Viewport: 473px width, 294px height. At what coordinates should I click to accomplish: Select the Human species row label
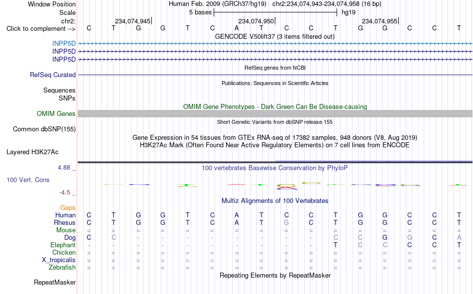65,215
